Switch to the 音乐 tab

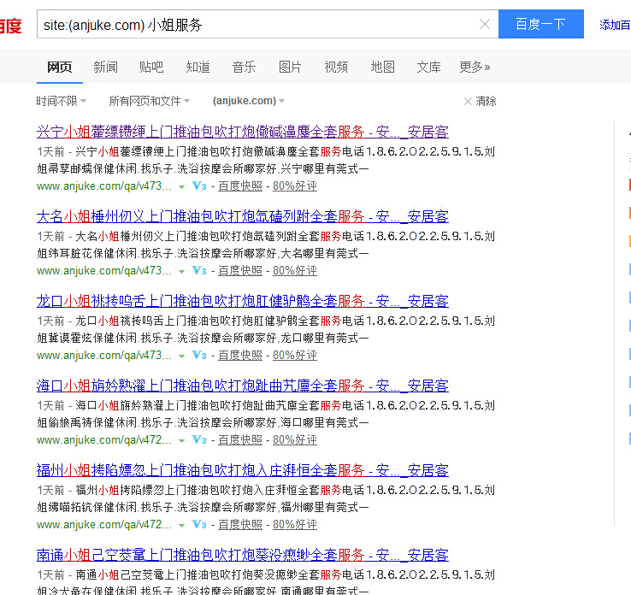coord(244,67)
